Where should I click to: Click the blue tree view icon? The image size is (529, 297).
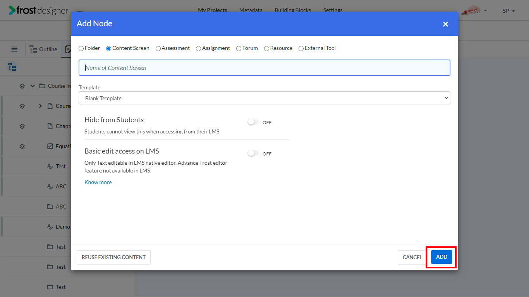[12, 67]
